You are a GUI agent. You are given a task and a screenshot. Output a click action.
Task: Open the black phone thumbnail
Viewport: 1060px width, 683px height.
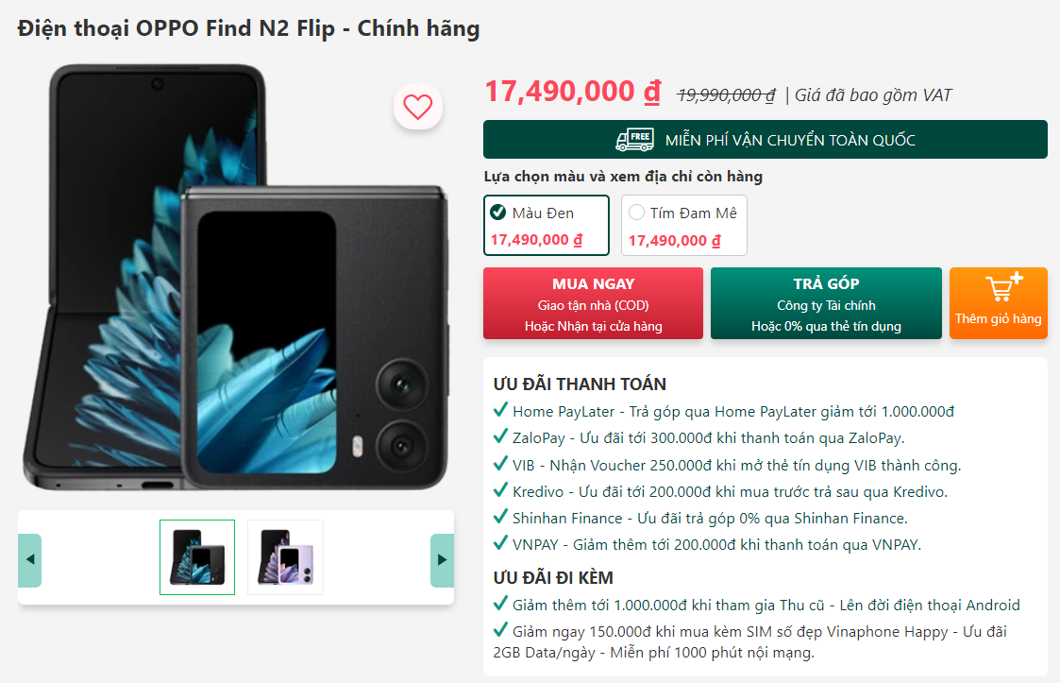pyautogui.click(x=197, y=557)
